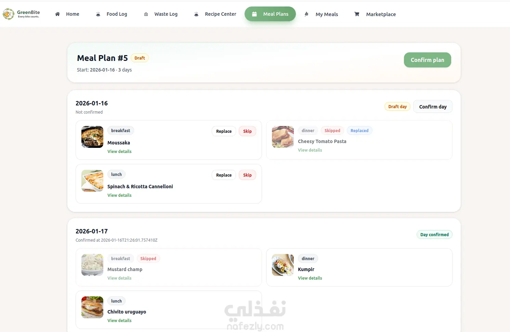The width and height of the screenshot is (510, 332).
Task: Replace Spinach & Ricotta Cannelloni lunch
Action: [224, 175]
